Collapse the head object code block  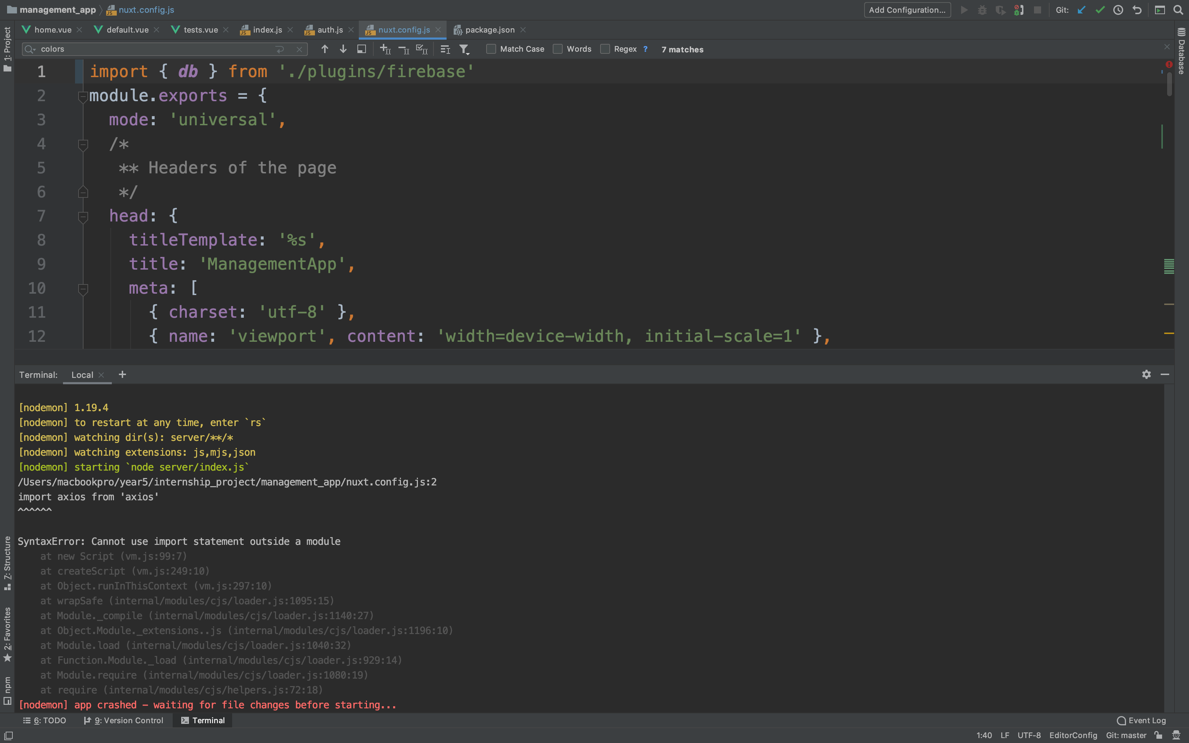pyautogui.click(x=83, y=216)
